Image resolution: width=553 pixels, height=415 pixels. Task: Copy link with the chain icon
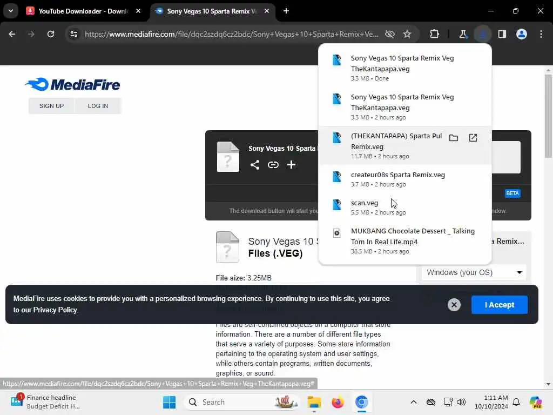273,165
